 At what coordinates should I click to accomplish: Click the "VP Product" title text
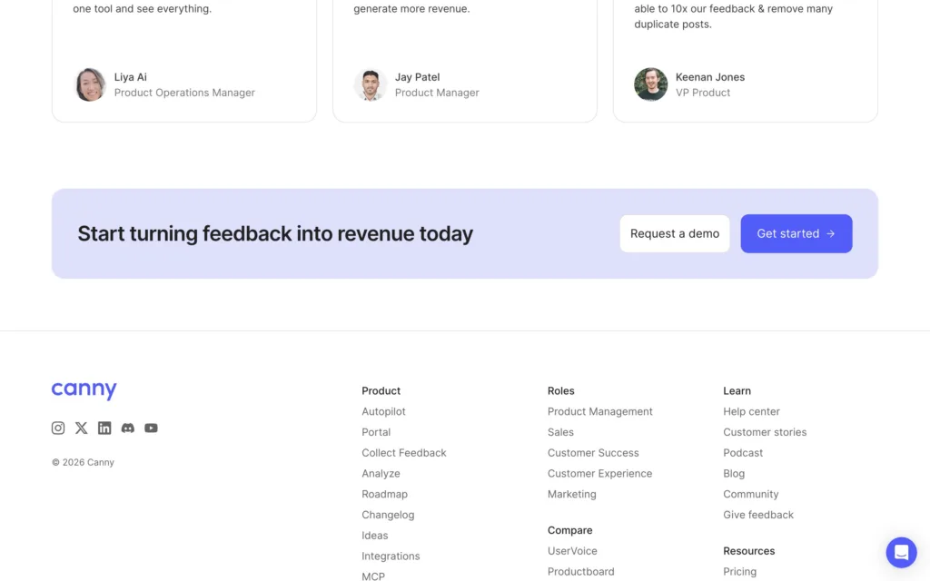(x=703, y=93)
